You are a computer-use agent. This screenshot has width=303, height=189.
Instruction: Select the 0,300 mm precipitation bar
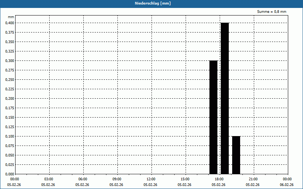point(213,117)
